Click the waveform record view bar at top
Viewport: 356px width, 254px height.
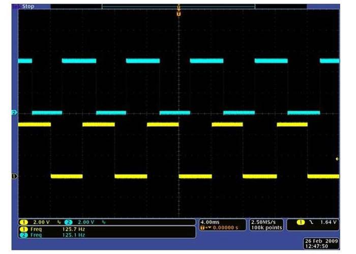pyautogui.click(x=179, y=6)
